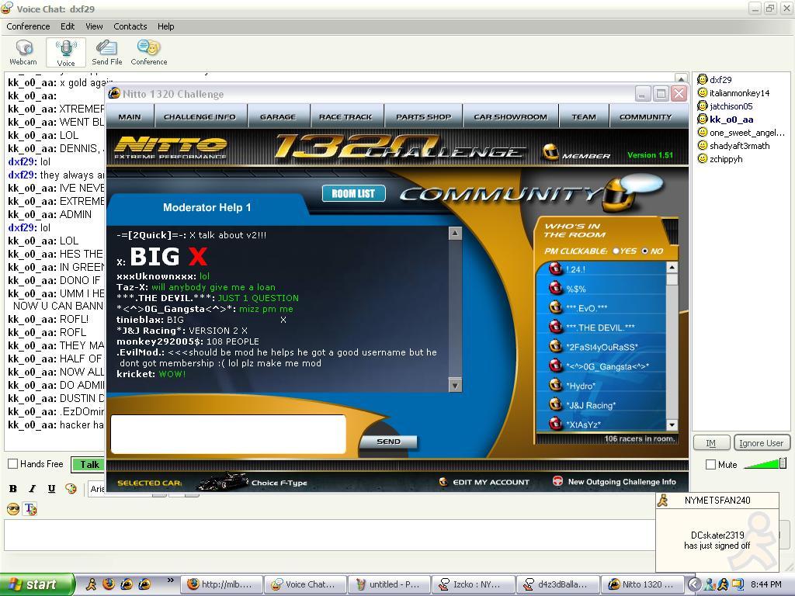
Task: Open the Conference menu
Action: pos(28,26)
